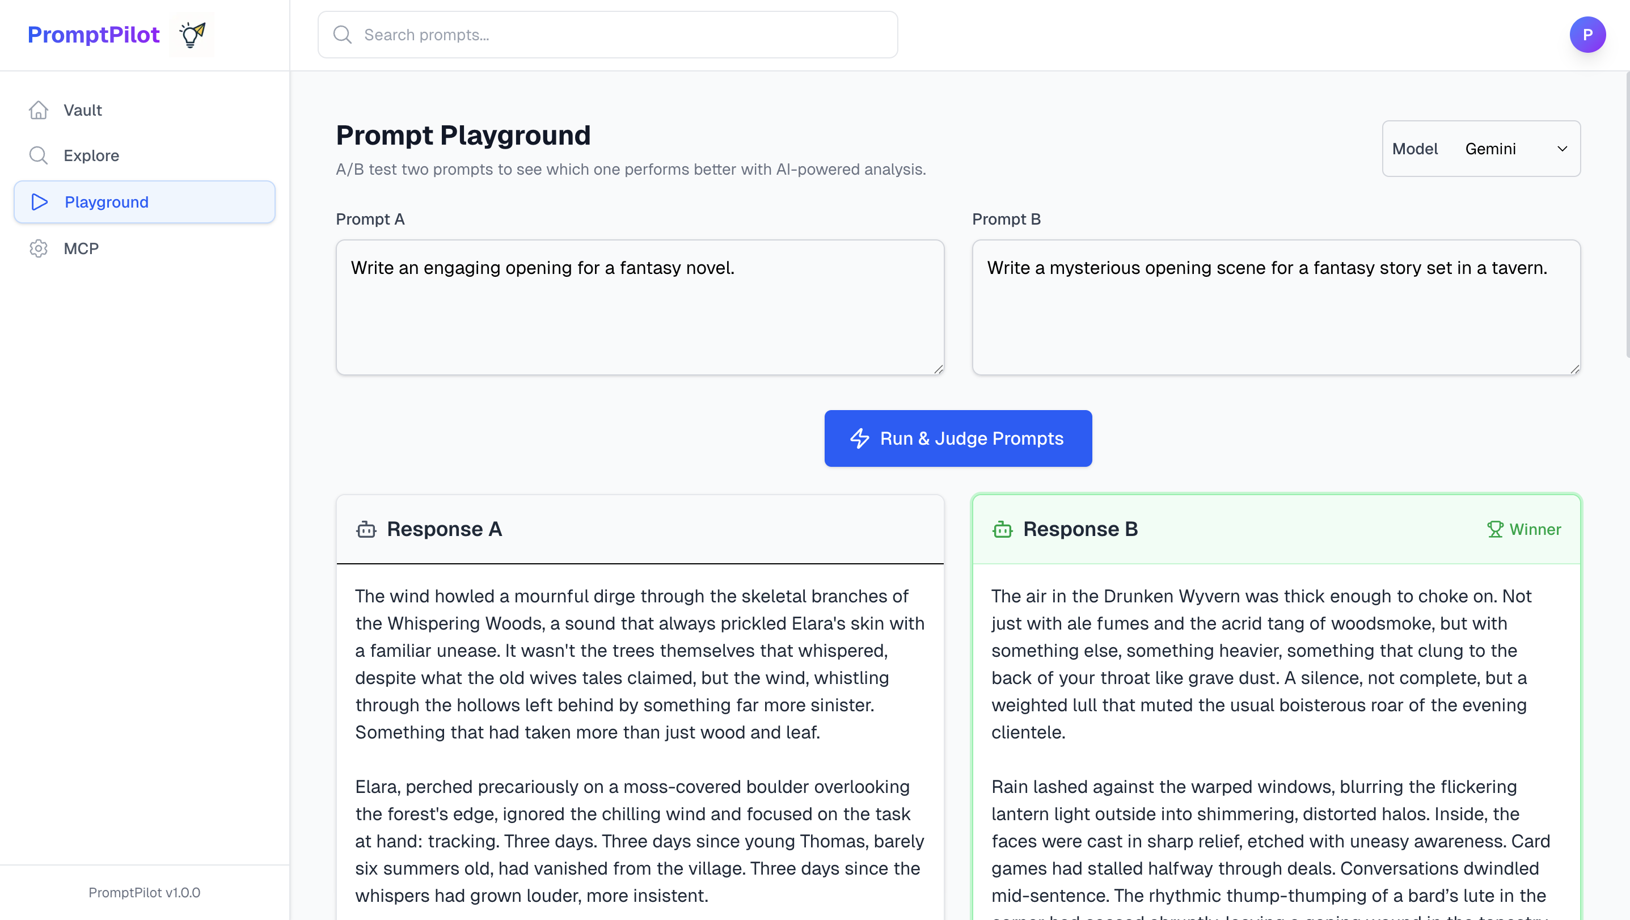Click inside the Prompt B text area

[1276, 308]
